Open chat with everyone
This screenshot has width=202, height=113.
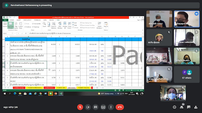click(x=189, y=107)
